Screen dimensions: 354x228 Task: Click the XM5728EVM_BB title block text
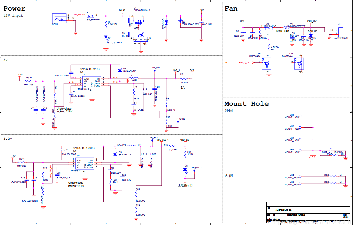click(x=283, y=210)
